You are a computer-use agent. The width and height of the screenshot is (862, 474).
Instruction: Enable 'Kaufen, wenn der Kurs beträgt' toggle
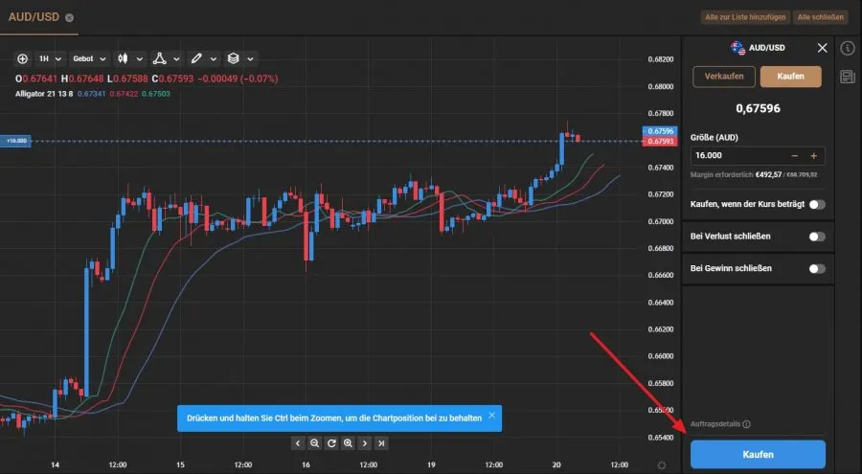(816, 204)
